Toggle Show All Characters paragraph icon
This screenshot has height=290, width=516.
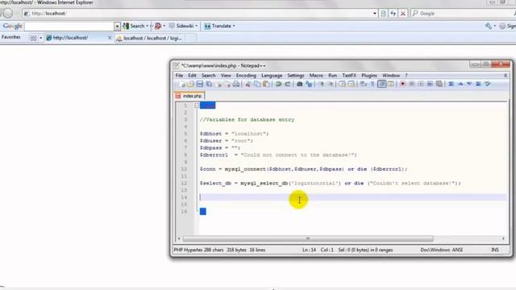point(372,84)
